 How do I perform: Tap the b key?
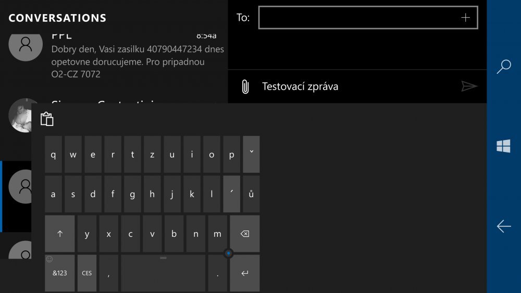pyautogui.click(x=174, y=234)
